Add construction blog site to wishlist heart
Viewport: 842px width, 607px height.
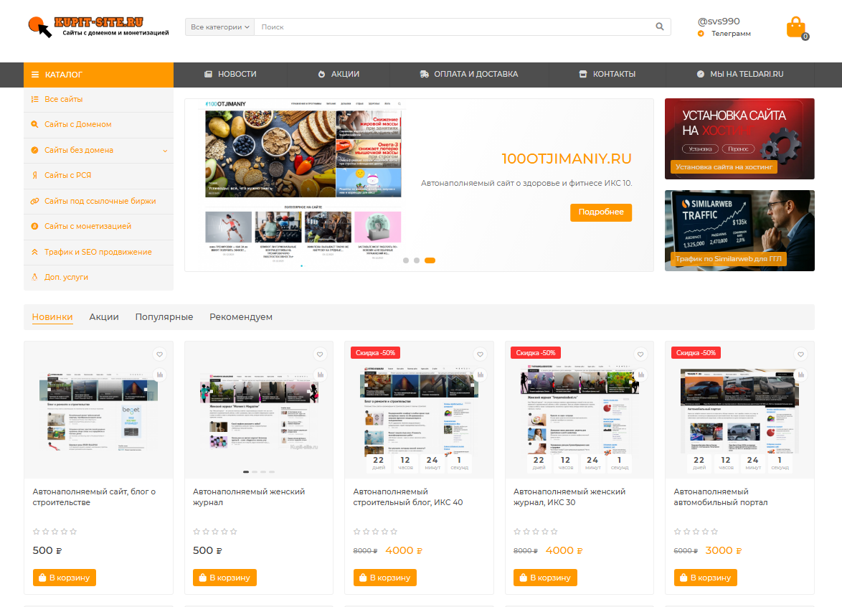point(160,354)
